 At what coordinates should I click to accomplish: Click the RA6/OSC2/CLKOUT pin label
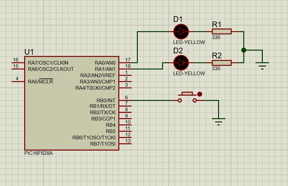pos(51,69)
